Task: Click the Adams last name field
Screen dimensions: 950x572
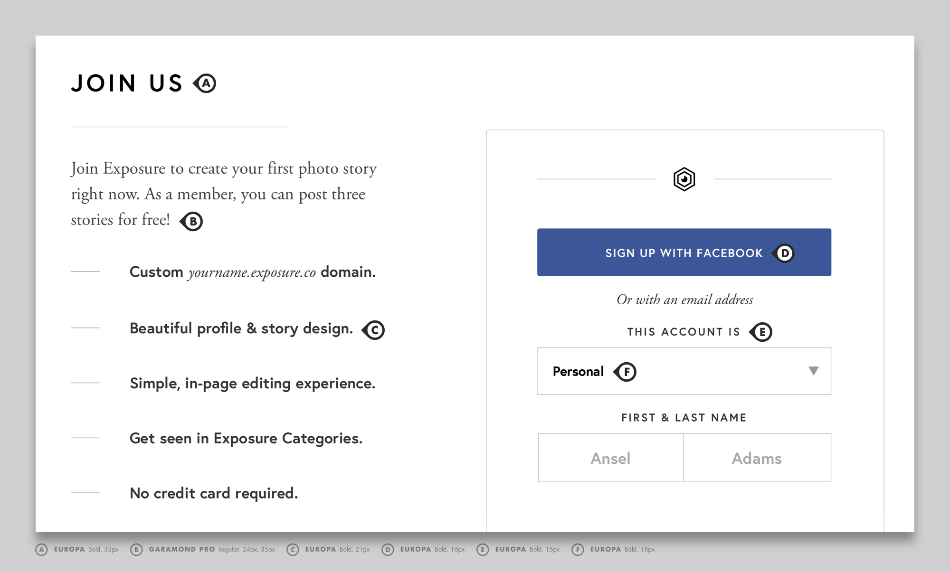Action: pyautogui.click(x=757, y=458)
